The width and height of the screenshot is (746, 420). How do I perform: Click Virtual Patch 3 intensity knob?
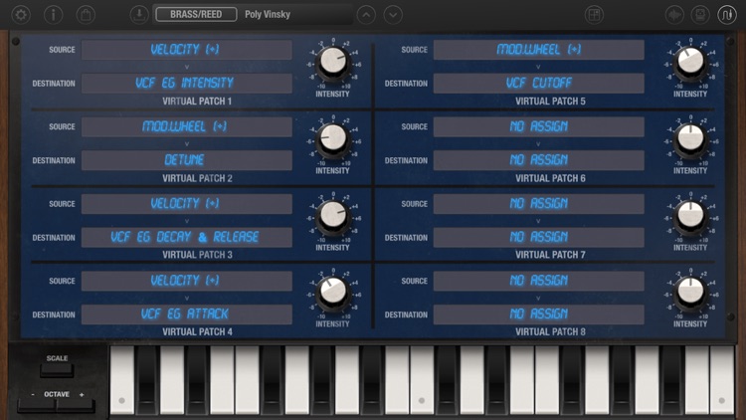[333, 216]
